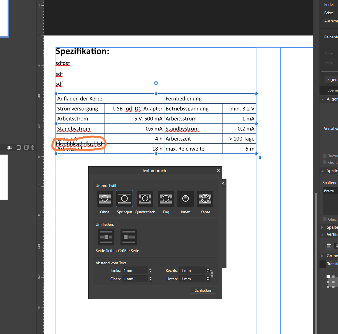
Task: Choose the Eng wrap style icon
Action: click(x=166, y=198)
